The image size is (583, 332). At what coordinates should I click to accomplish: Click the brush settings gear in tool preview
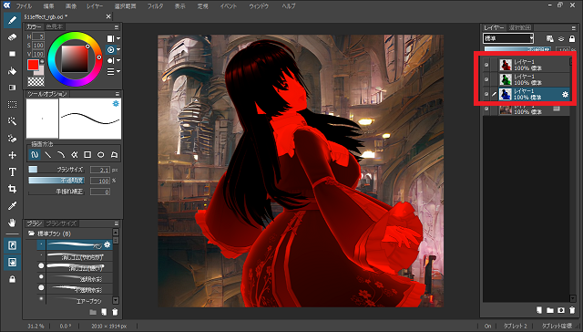click(x=116, y=103)
